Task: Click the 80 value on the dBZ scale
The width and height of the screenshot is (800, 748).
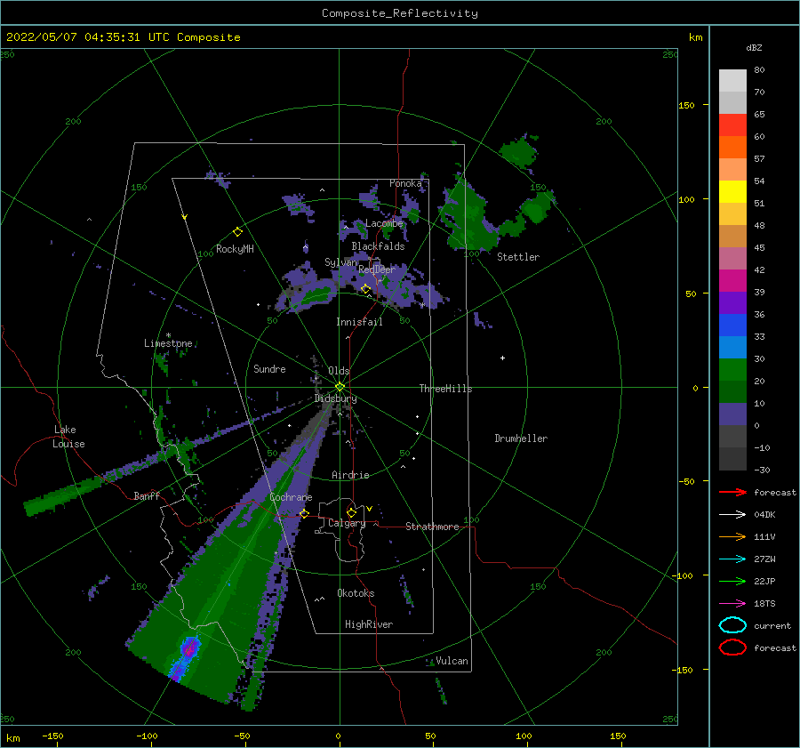Action: 759,70
